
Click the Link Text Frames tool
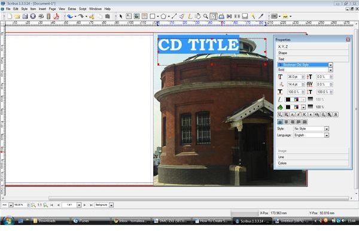point(229,16)
